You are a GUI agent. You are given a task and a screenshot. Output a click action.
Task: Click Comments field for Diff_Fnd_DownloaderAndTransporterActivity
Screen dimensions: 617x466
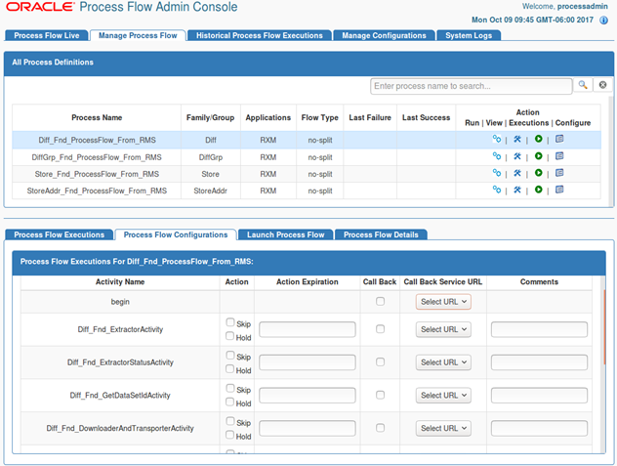tap(539, 429)
